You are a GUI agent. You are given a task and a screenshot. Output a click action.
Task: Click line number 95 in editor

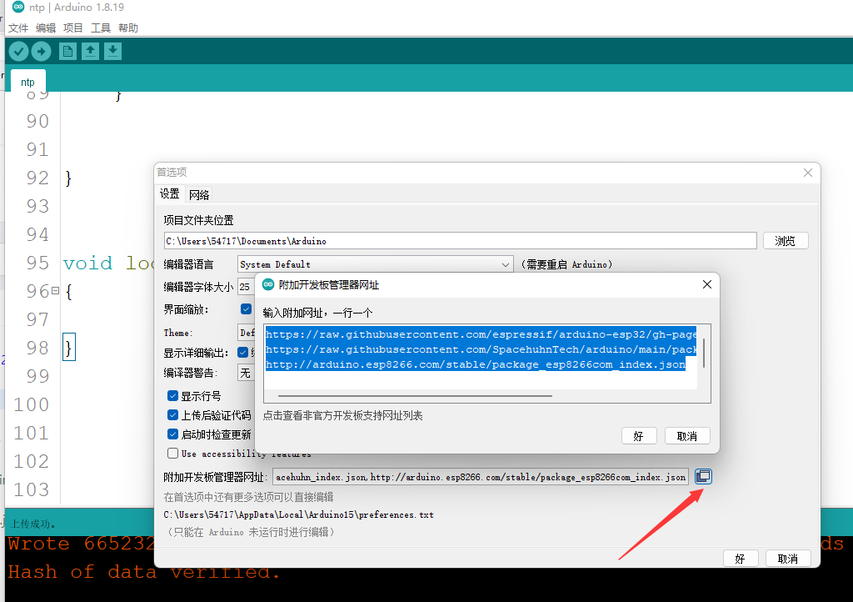[37, 263]
